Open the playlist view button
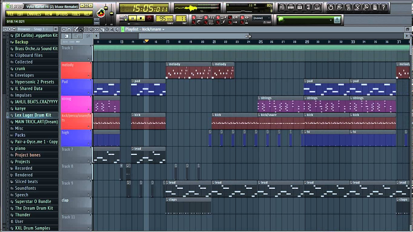 [x=282, y=7]
